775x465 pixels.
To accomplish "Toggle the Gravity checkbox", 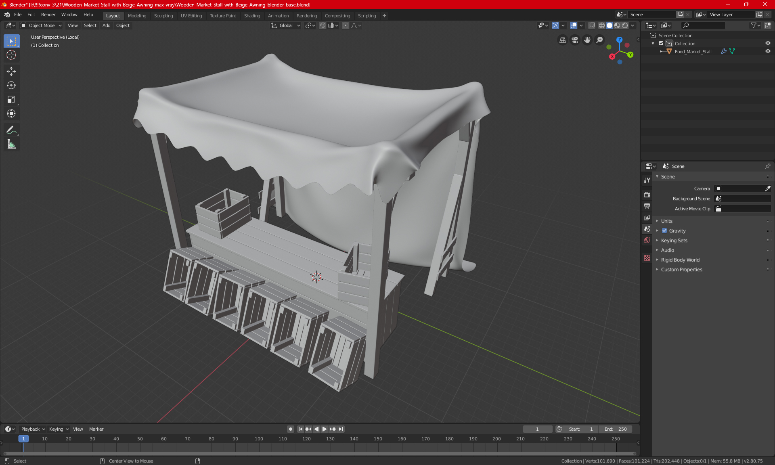I will coord(664,230).
